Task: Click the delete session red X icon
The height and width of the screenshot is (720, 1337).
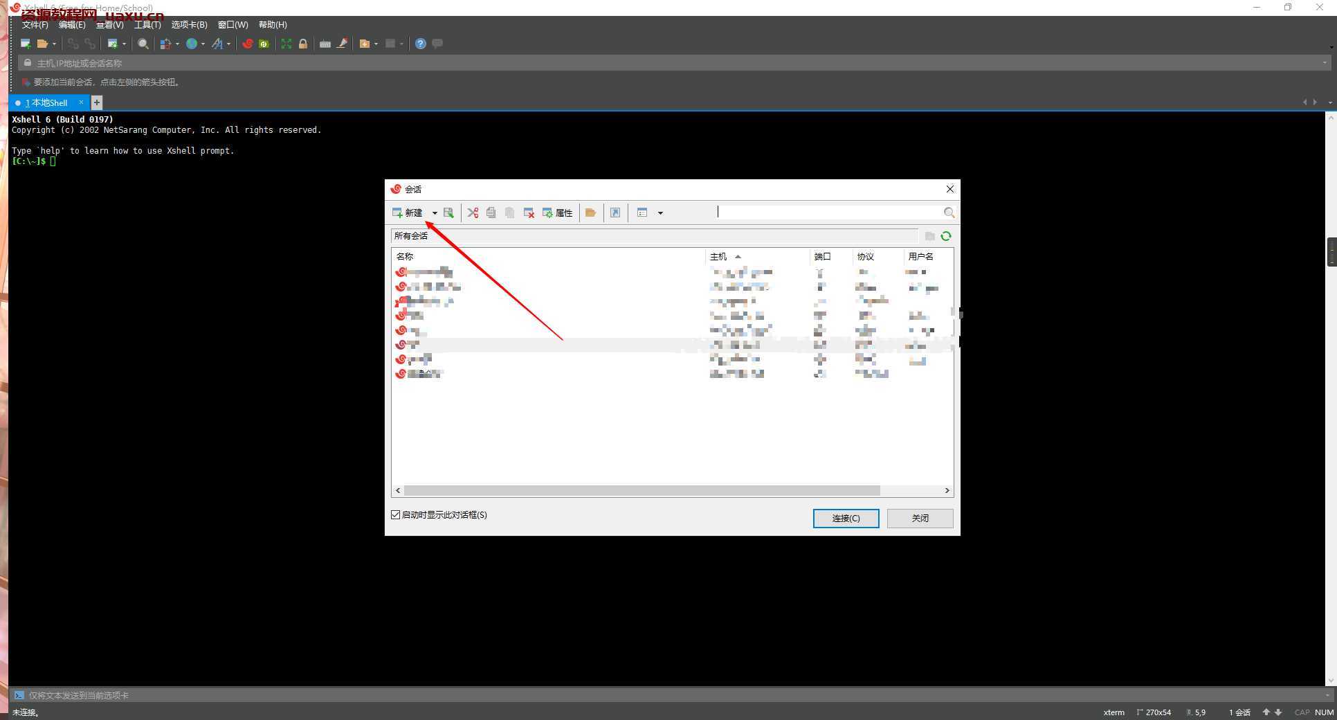Action: [529, 213]
